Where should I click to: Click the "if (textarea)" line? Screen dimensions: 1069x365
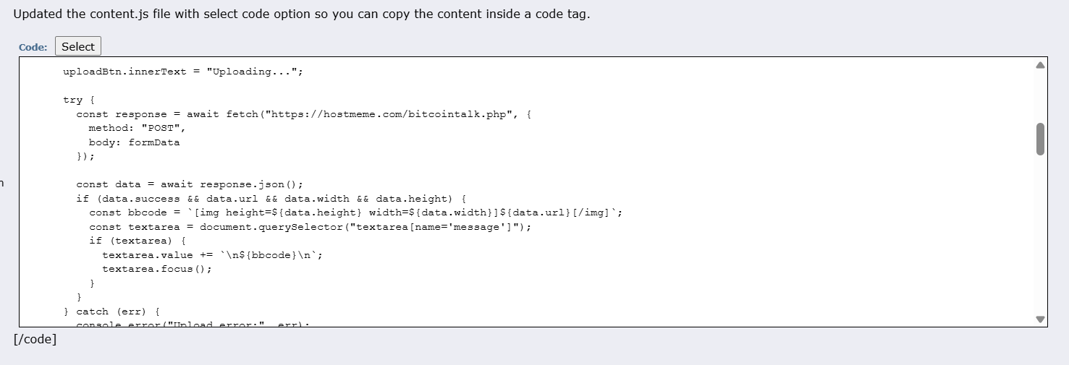(x=138, y=241)
